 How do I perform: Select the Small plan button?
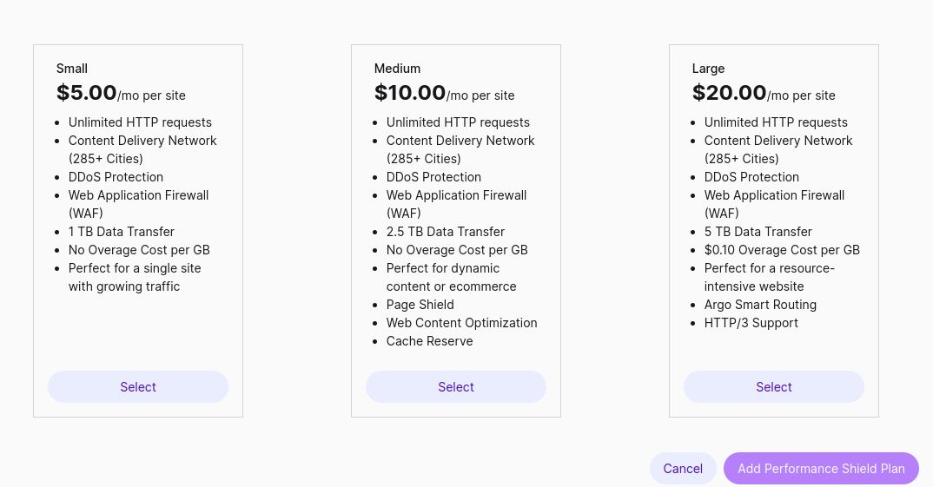(x=138, y=387)
